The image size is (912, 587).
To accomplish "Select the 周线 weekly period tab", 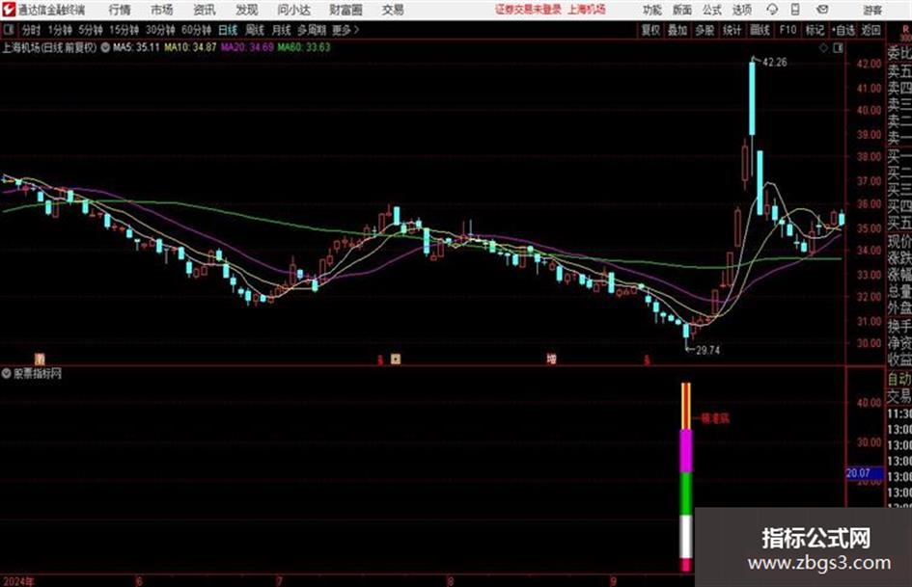I will pos(255,30).
